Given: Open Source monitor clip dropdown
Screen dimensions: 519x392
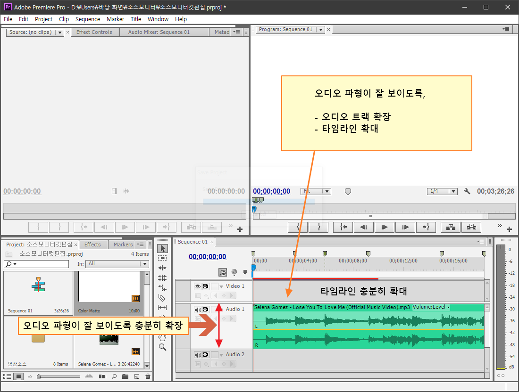Looking at the screenshot, I should click(59, 33).
